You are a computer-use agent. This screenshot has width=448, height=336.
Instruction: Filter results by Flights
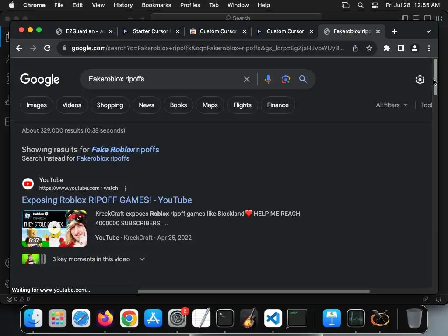[x=242, y=105]
